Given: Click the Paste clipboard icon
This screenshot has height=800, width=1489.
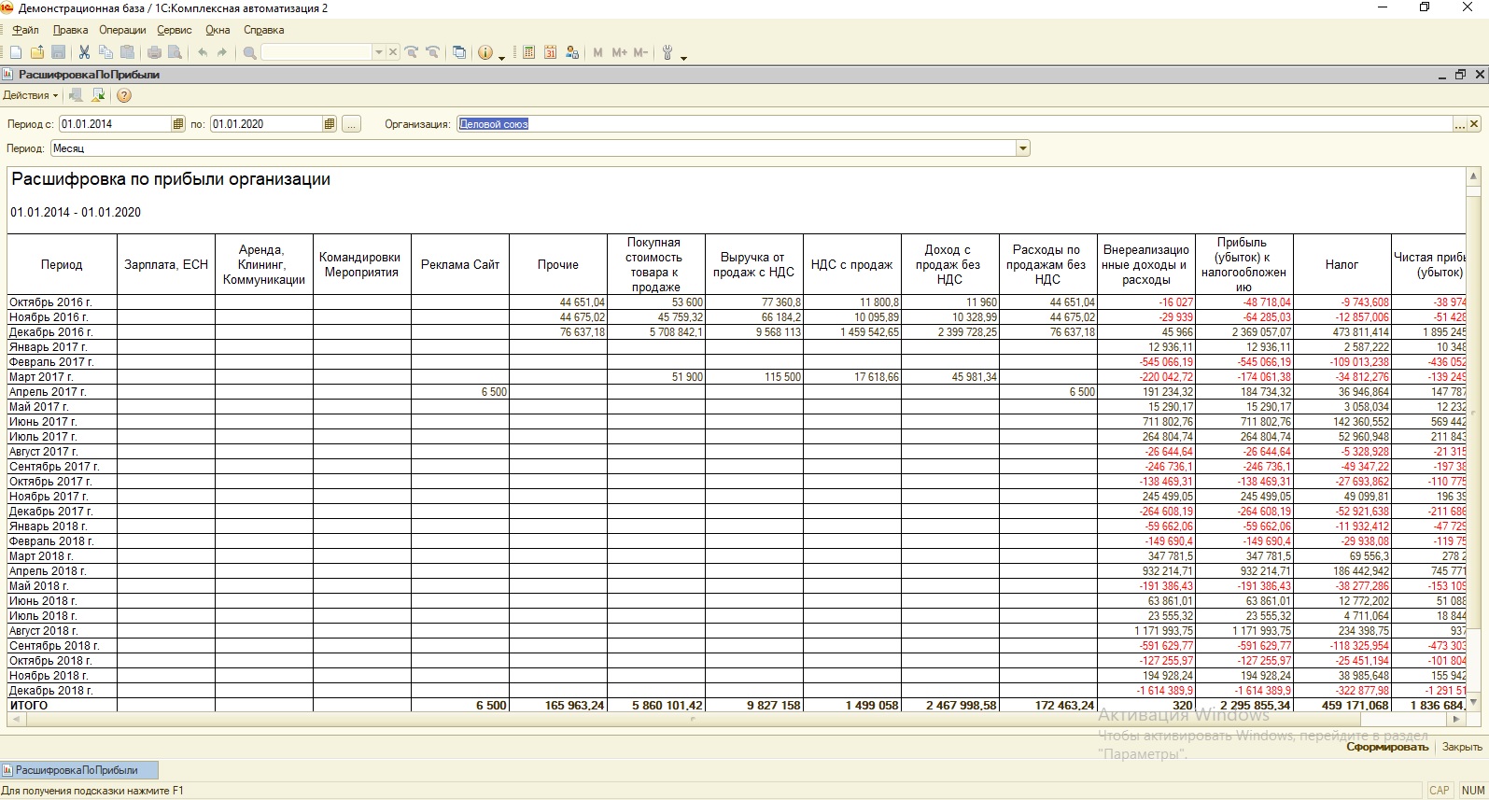Looking at the screenshot, I should coord(127,52).
